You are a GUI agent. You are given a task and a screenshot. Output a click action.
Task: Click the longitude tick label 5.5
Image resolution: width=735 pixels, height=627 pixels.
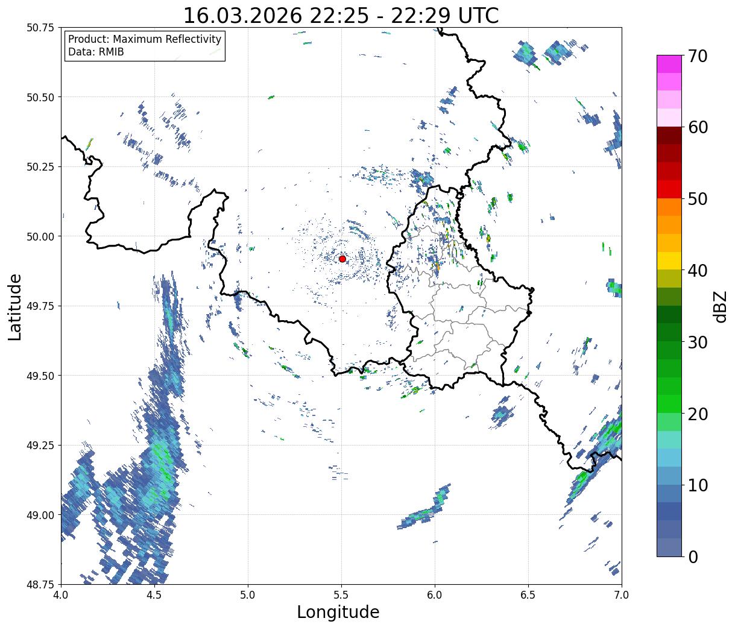click(x=341, y=595)
